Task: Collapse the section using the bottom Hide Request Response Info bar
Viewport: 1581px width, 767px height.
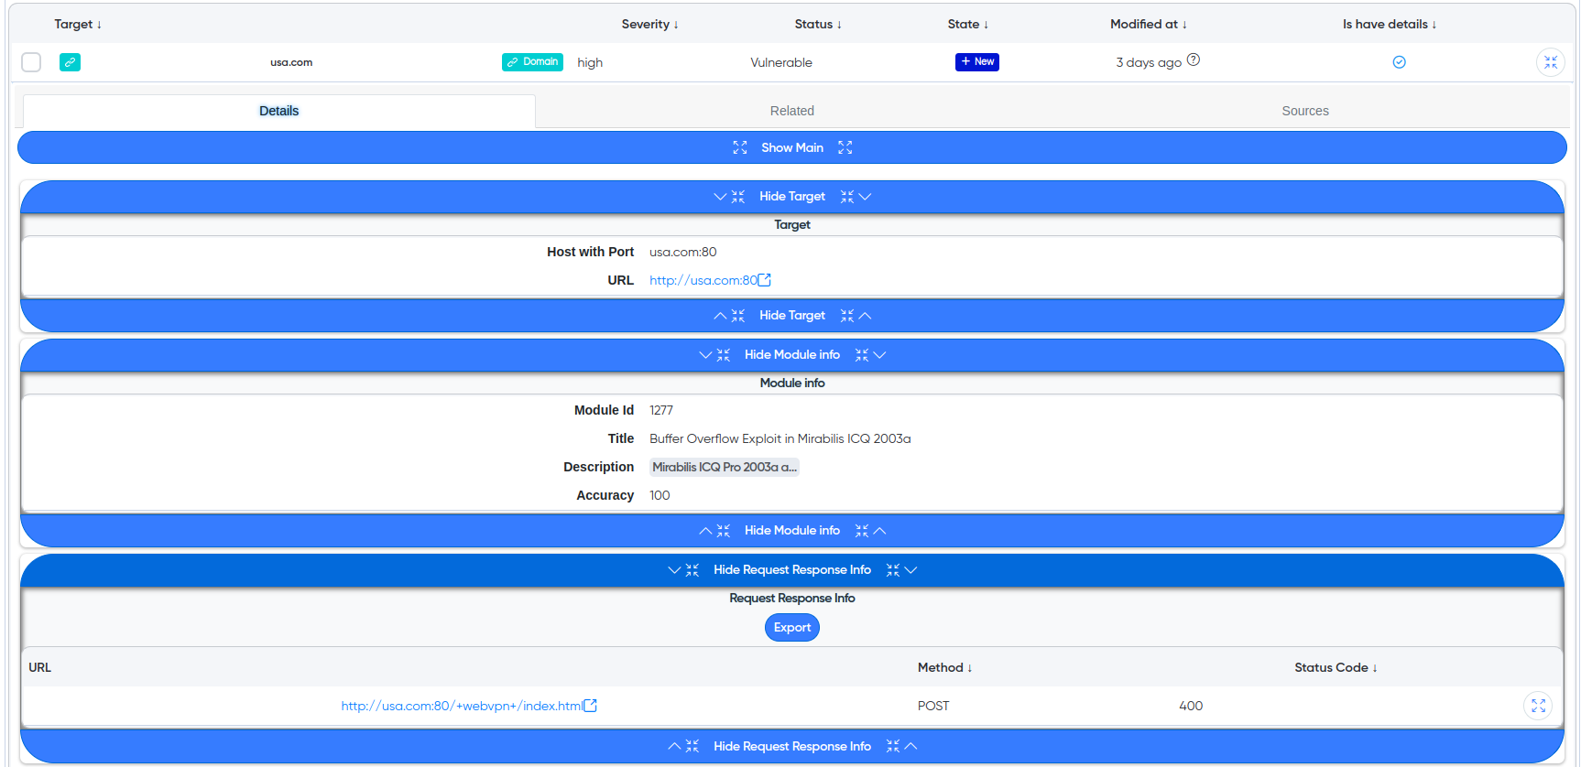Action: [x=791, y=747]
